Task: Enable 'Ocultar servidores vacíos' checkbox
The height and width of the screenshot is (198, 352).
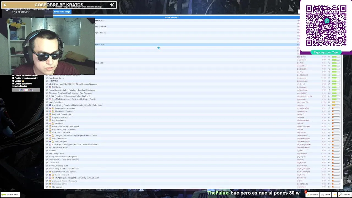Action: (13, 78)
